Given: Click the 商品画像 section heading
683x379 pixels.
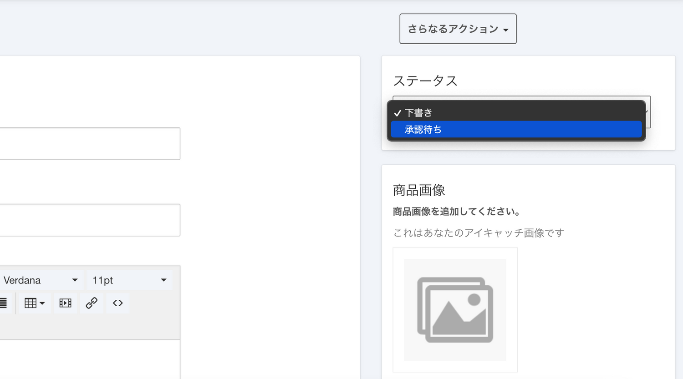Looking at the screenshot, I should click(419, 190).
